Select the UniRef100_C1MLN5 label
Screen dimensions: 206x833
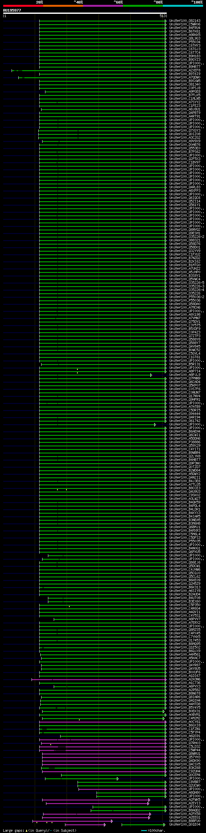click(x=185, y=98)
